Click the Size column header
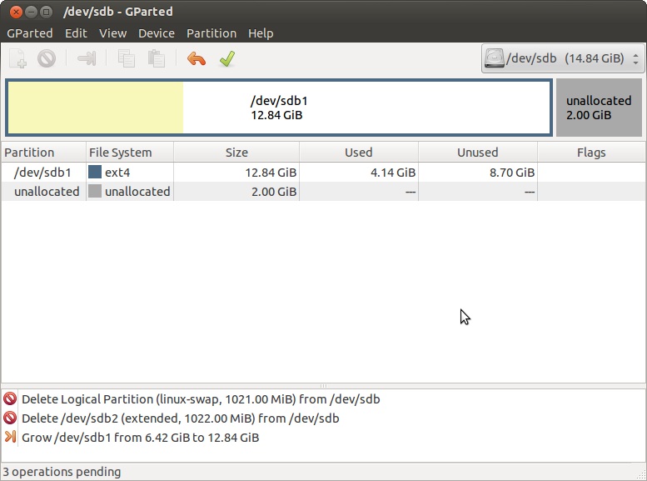647x481 pixels. pyautogui.click(x=236, y=153)
